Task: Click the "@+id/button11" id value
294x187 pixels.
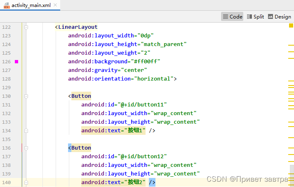Action: coord(142,105)
